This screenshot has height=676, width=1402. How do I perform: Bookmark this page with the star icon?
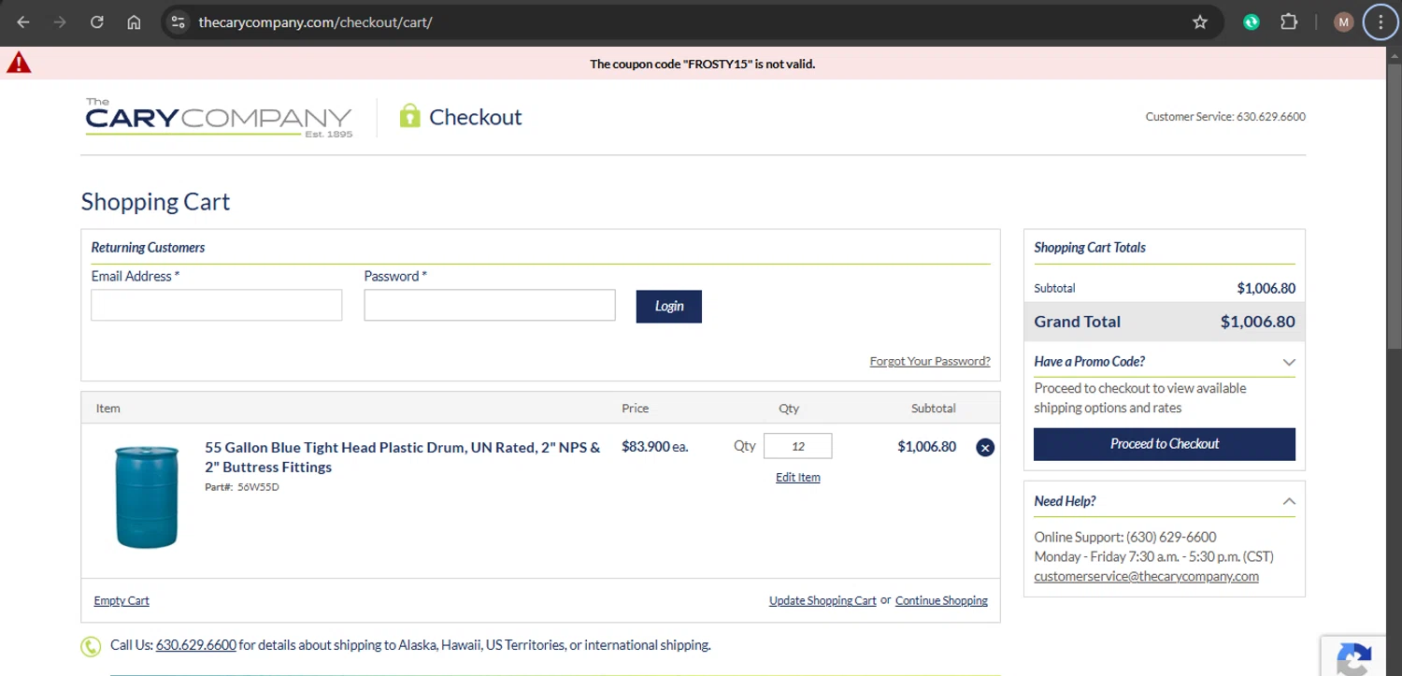click(1200, 22)
